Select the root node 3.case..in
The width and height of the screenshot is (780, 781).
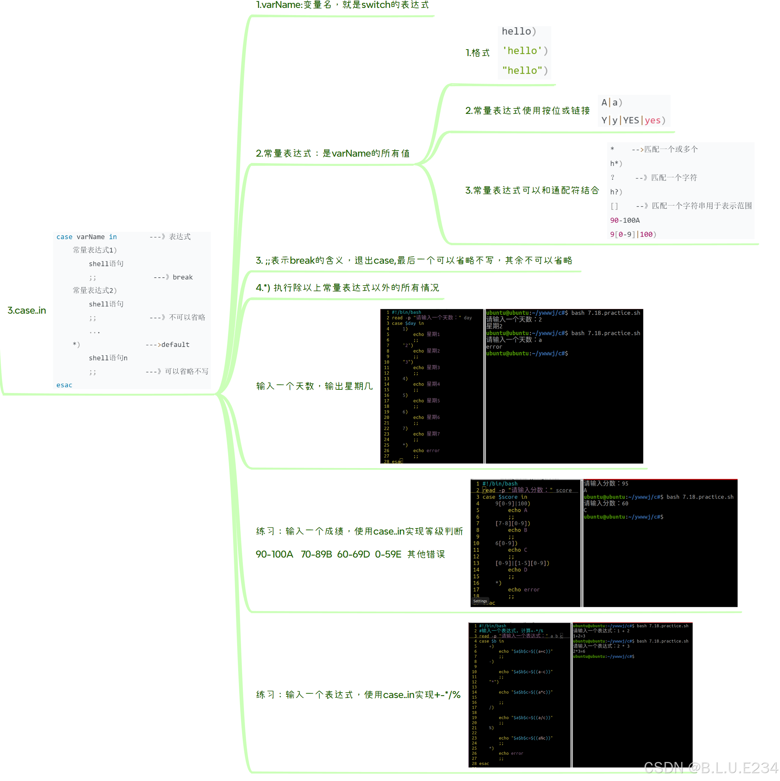[x=26, y=310]
